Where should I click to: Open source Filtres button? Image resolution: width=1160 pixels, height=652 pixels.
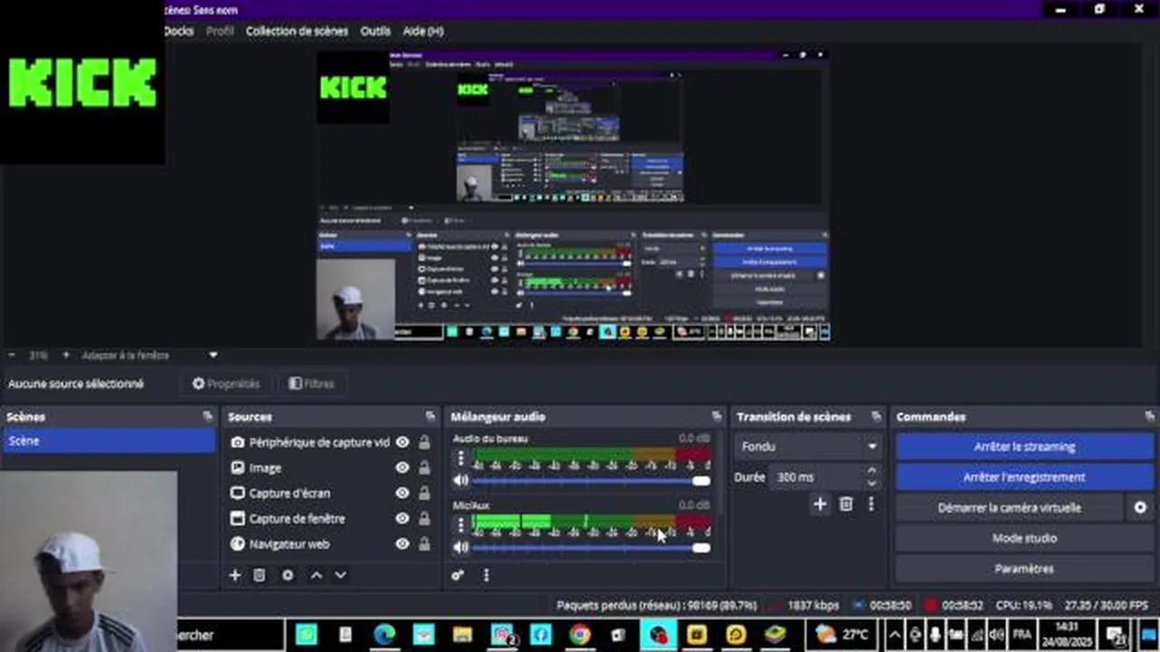(x=312, y=384)
